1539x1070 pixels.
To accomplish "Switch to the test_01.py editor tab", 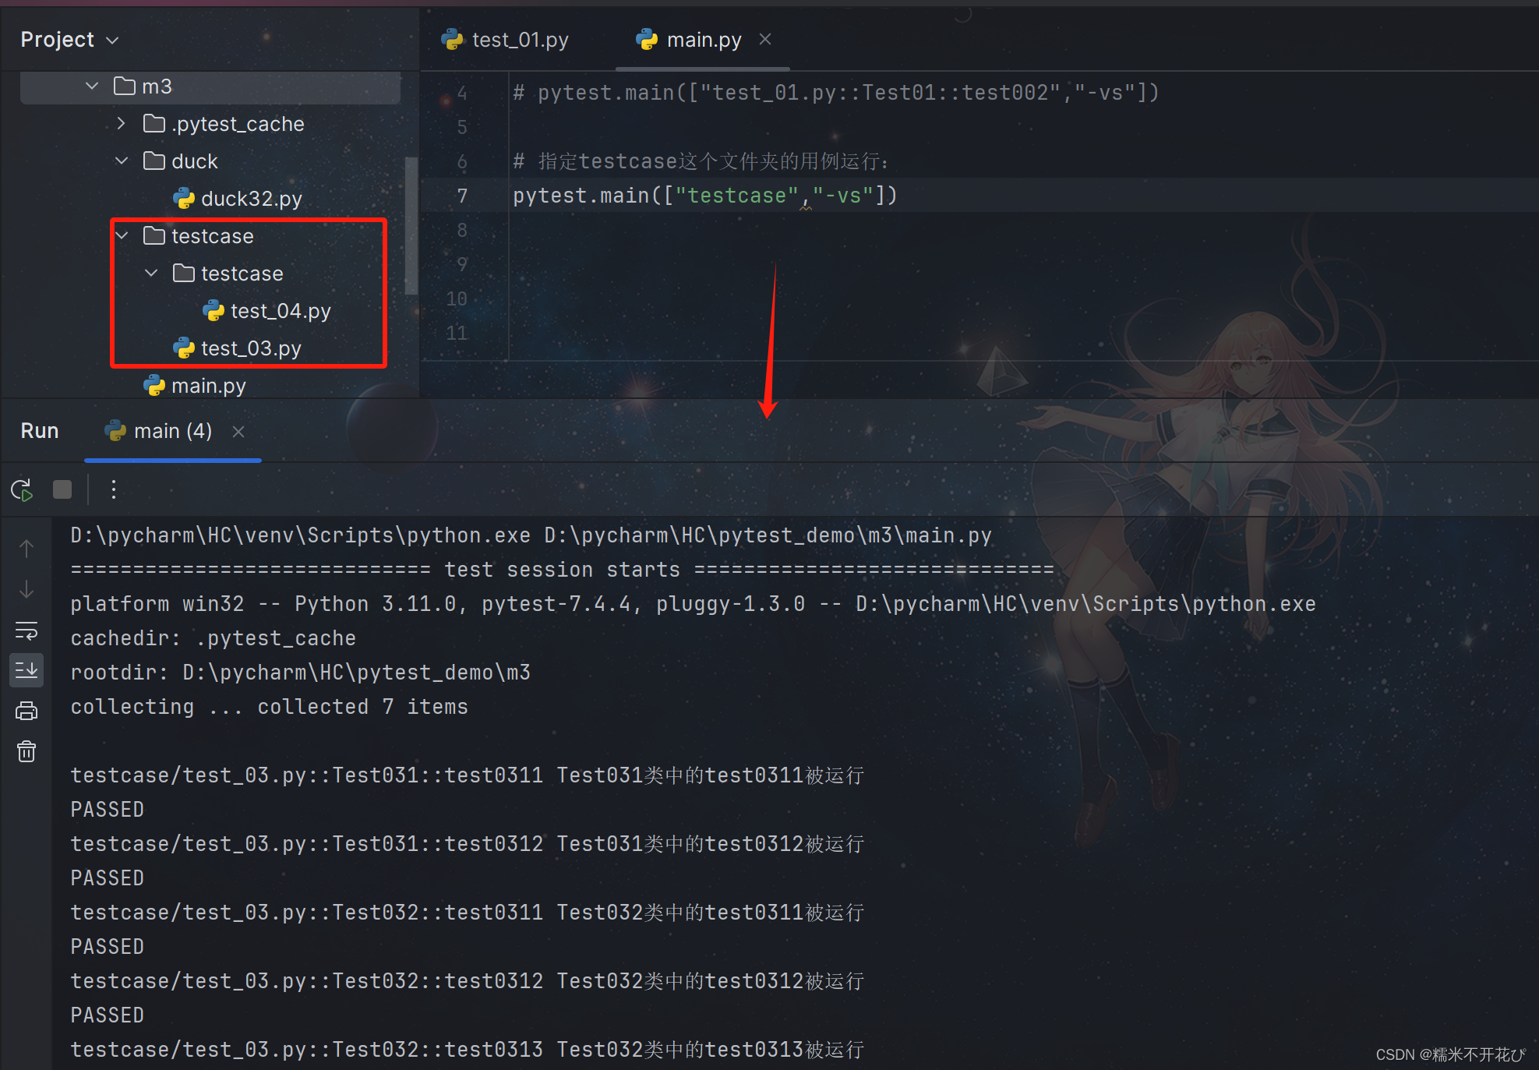I will point(507,40).
